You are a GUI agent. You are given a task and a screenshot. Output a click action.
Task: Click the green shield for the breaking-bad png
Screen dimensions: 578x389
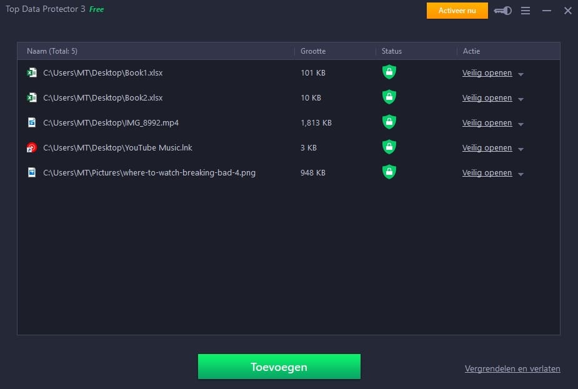click(x=389, y=172)
